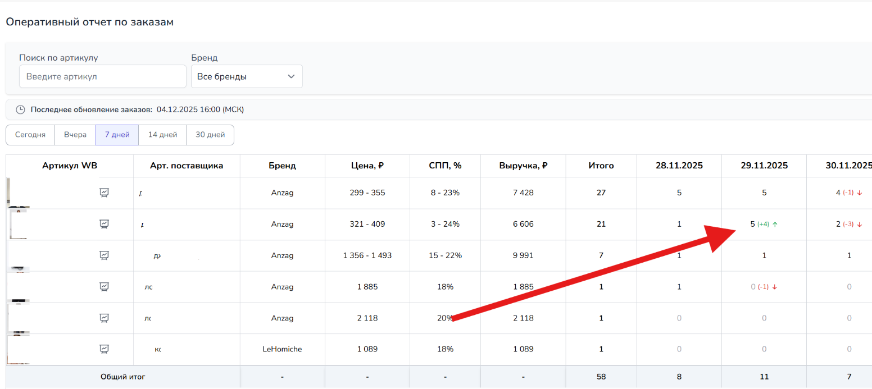Switch to the 14 дней tab
The image size is (872, 389).
162,135
